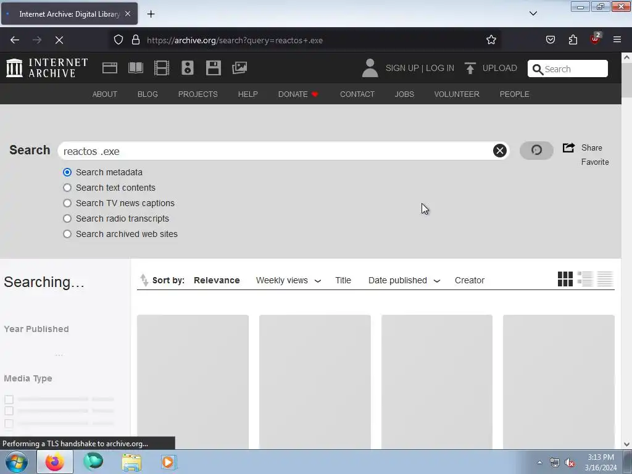This screenshot has width=632, height=474.
Task: Click the Favorite link
Action: [595, 162]
